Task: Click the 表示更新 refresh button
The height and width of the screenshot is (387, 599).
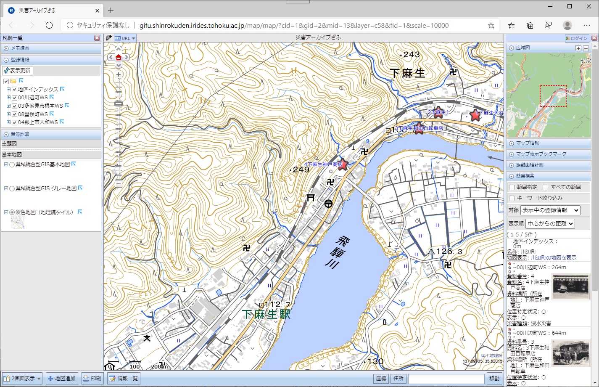Action: 17,70
